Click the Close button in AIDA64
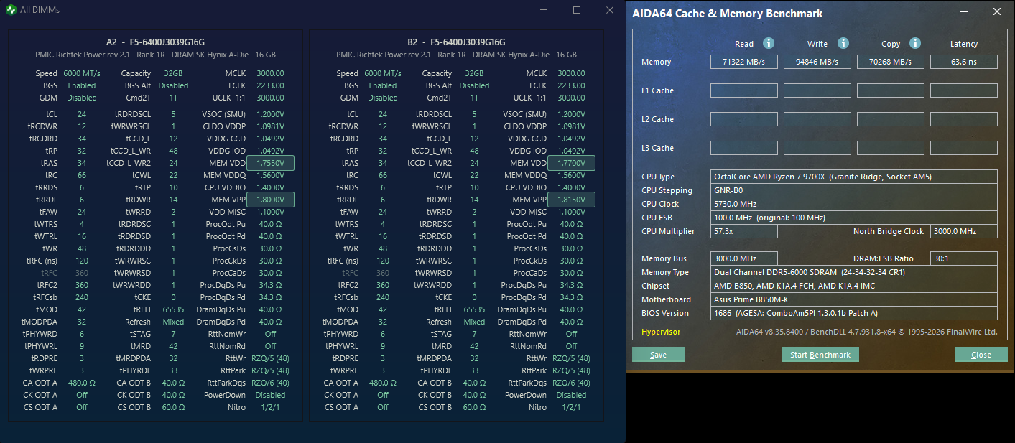The height and width of the screenshot is (443, 1015). 981,355
